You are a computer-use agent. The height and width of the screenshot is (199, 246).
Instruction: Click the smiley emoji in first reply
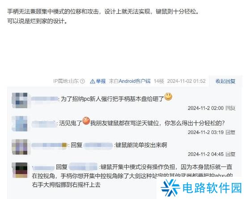point(168,97)
